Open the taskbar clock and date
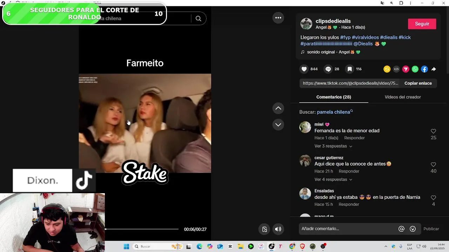The width and height of the screenshot is (449, 252). point(437,246)
